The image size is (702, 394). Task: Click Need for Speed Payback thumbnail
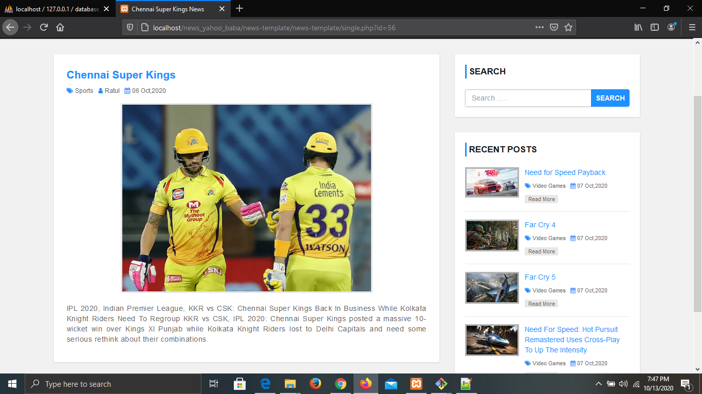click(x=492, y=182)
